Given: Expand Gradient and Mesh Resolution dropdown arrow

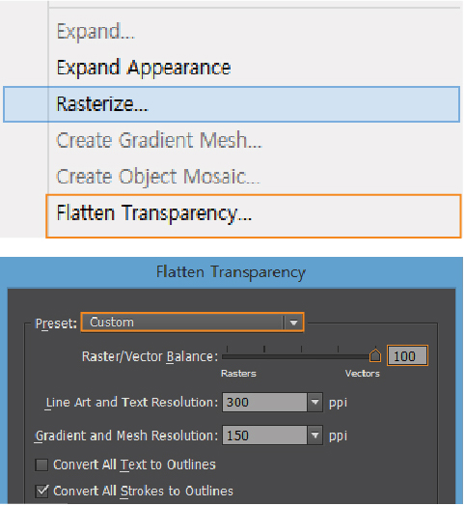Looking at the screenshot, I should click(x=315, y=436).
